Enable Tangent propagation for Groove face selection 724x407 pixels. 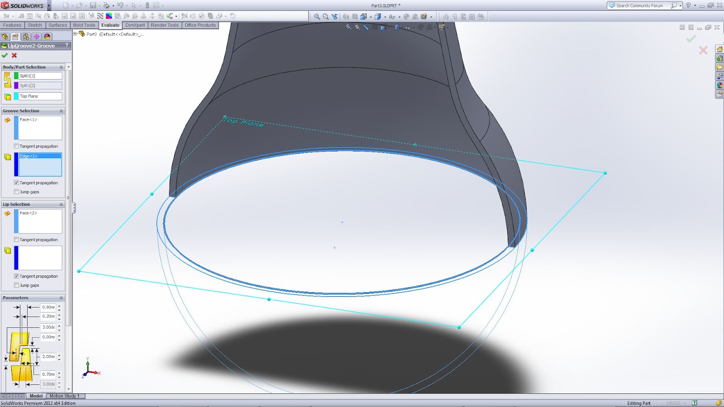click(x=17, y=146)
